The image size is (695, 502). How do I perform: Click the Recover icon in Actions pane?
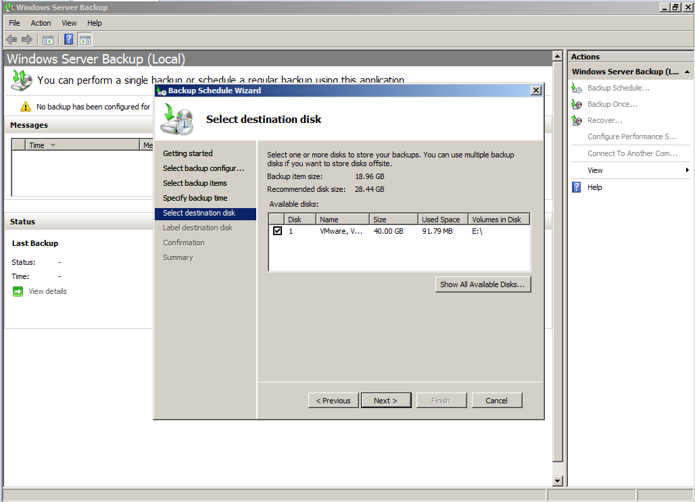[577, 120]
